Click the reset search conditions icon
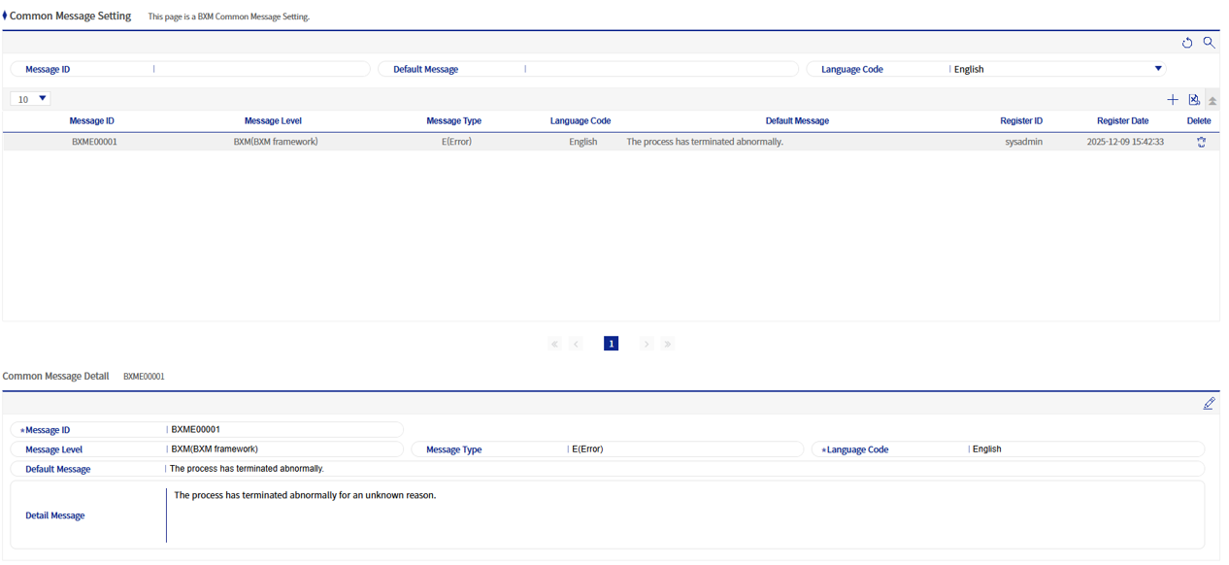The width and height of the screenshot is (1229, 565). [x=1186, y=43]
